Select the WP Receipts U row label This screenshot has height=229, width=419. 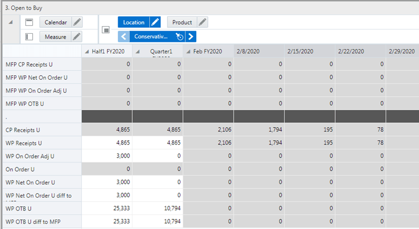click(x=42, y=143)
